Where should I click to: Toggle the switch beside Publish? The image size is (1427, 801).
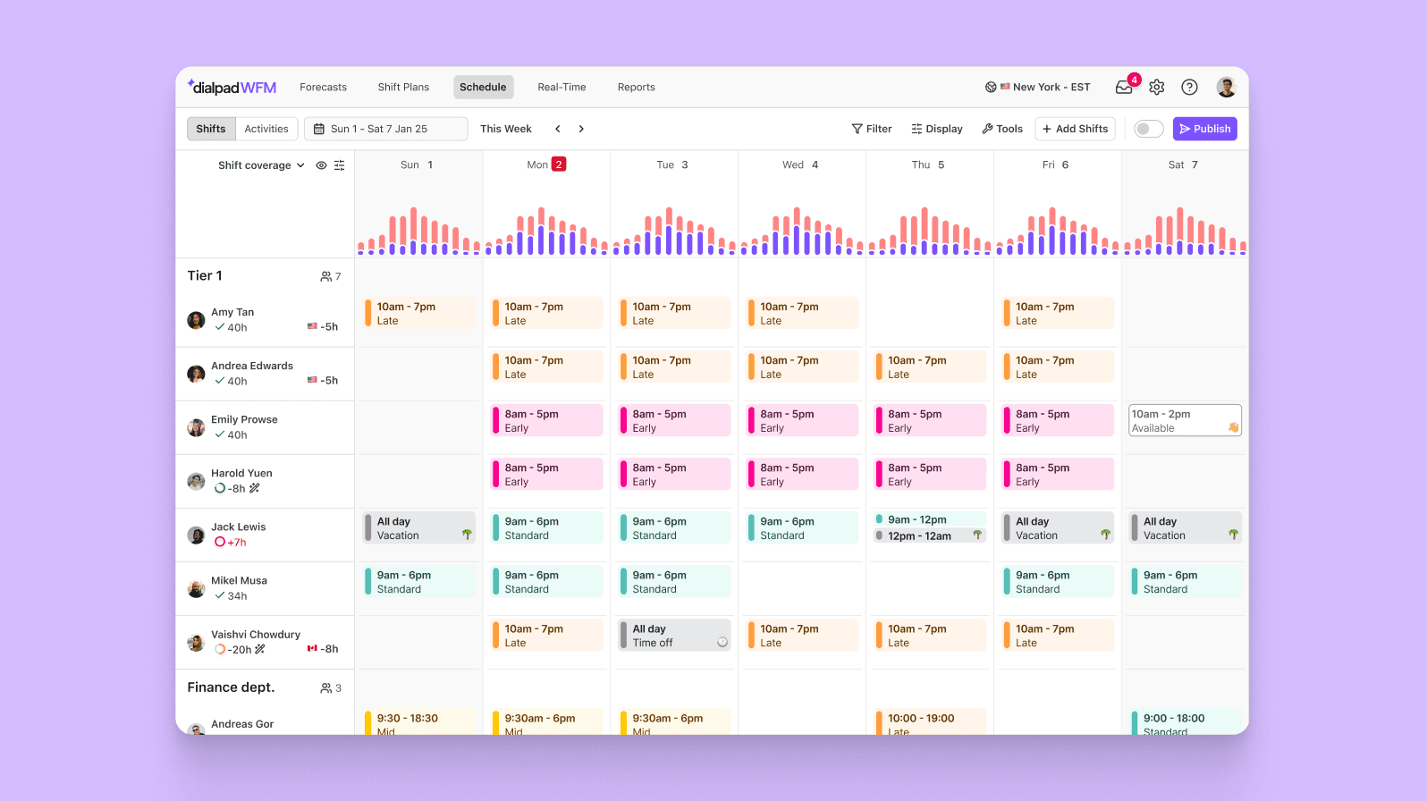click(x=1148, y=129)
